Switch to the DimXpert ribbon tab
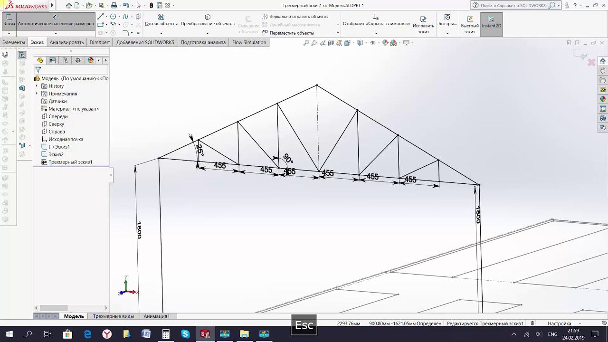This screenshot has width=608, height=342. (x=100, y=42)
